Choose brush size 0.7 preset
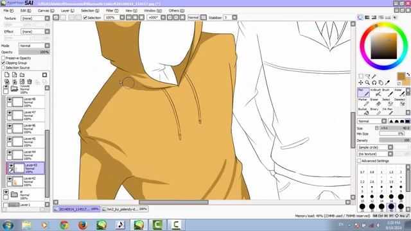The width and height of the screenshot is (411, 231). coord(362,170)
